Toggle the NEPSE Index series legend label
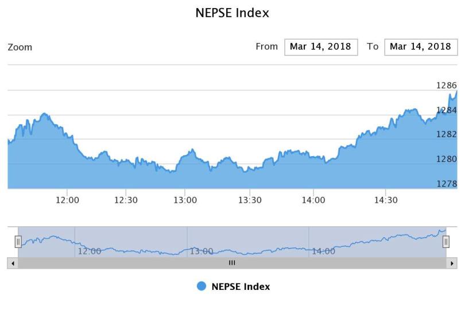 point(241,286)
